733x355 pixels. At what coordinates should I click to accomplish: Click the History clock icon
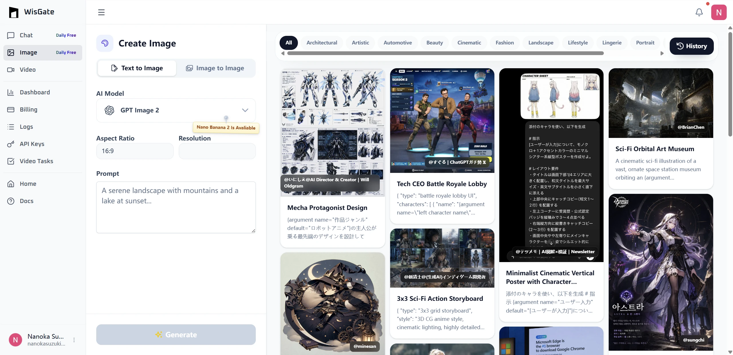click(x=680, y=46)
